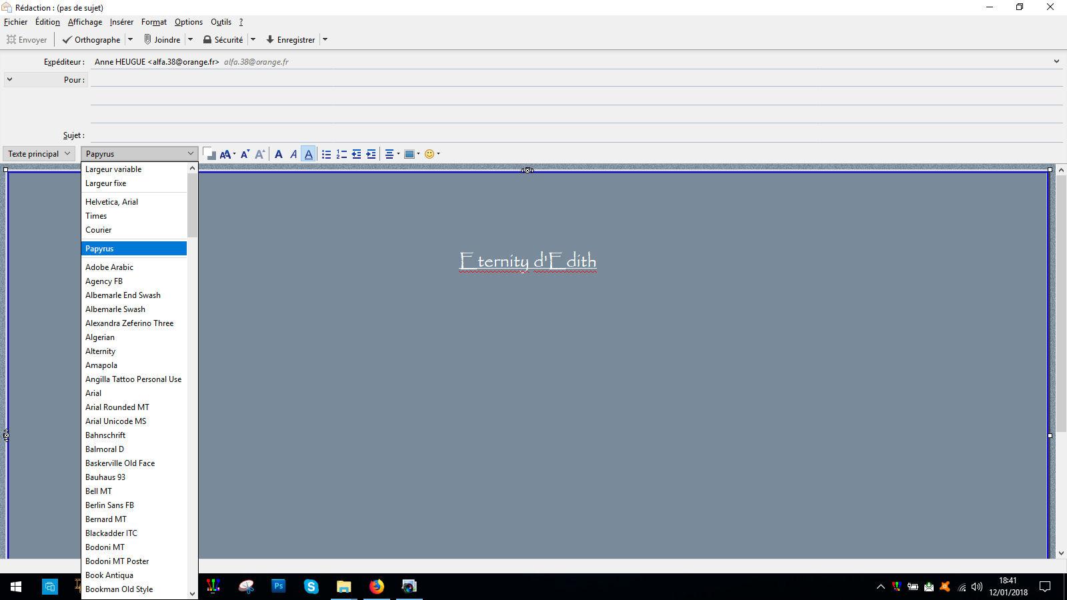Choose the Arial Rounded MT font
This screenshot has height=600, width=1067.
[133, 407]
